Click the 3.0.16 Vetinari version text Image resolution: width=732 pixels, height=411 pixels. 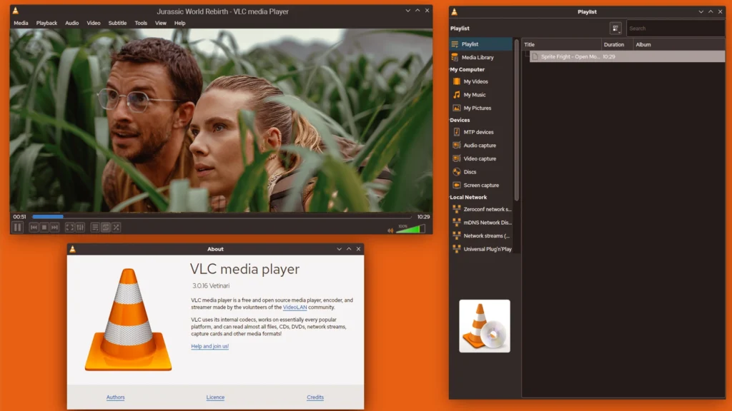211,285
